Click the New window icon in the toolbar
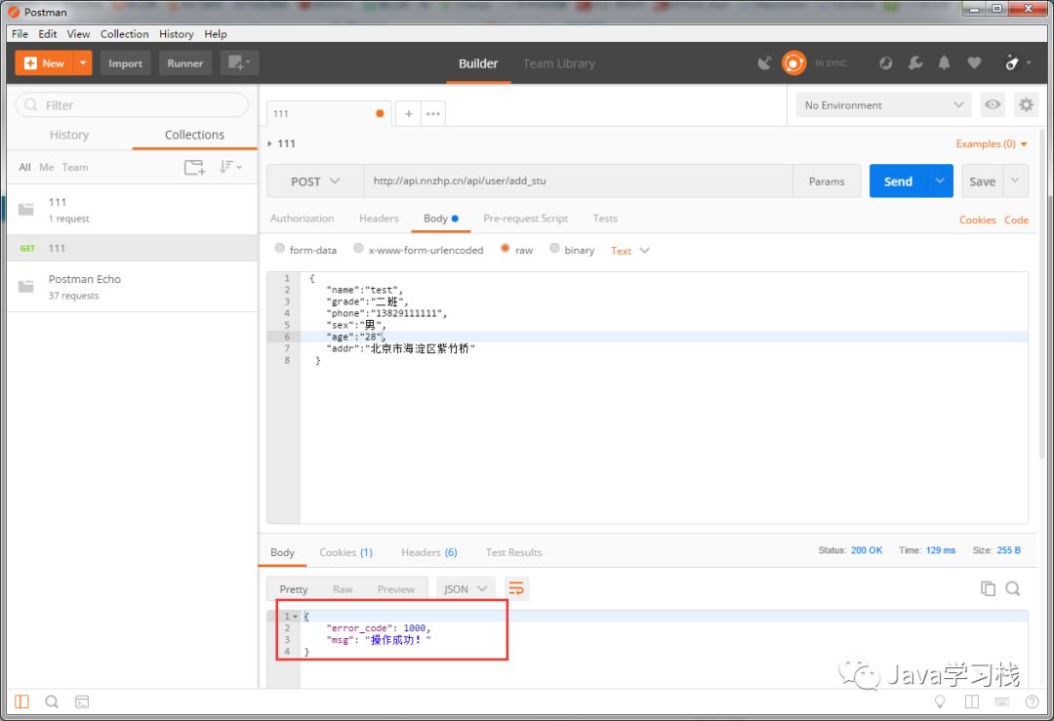The image size is (1054, 721). coord(239,63)
